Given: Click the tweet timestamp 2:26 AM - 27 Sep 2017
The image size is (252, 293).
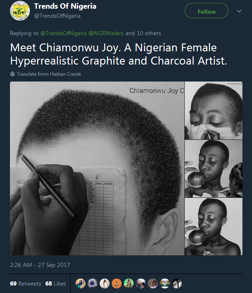Looking at the screenshot, I should tap(40, 265).
